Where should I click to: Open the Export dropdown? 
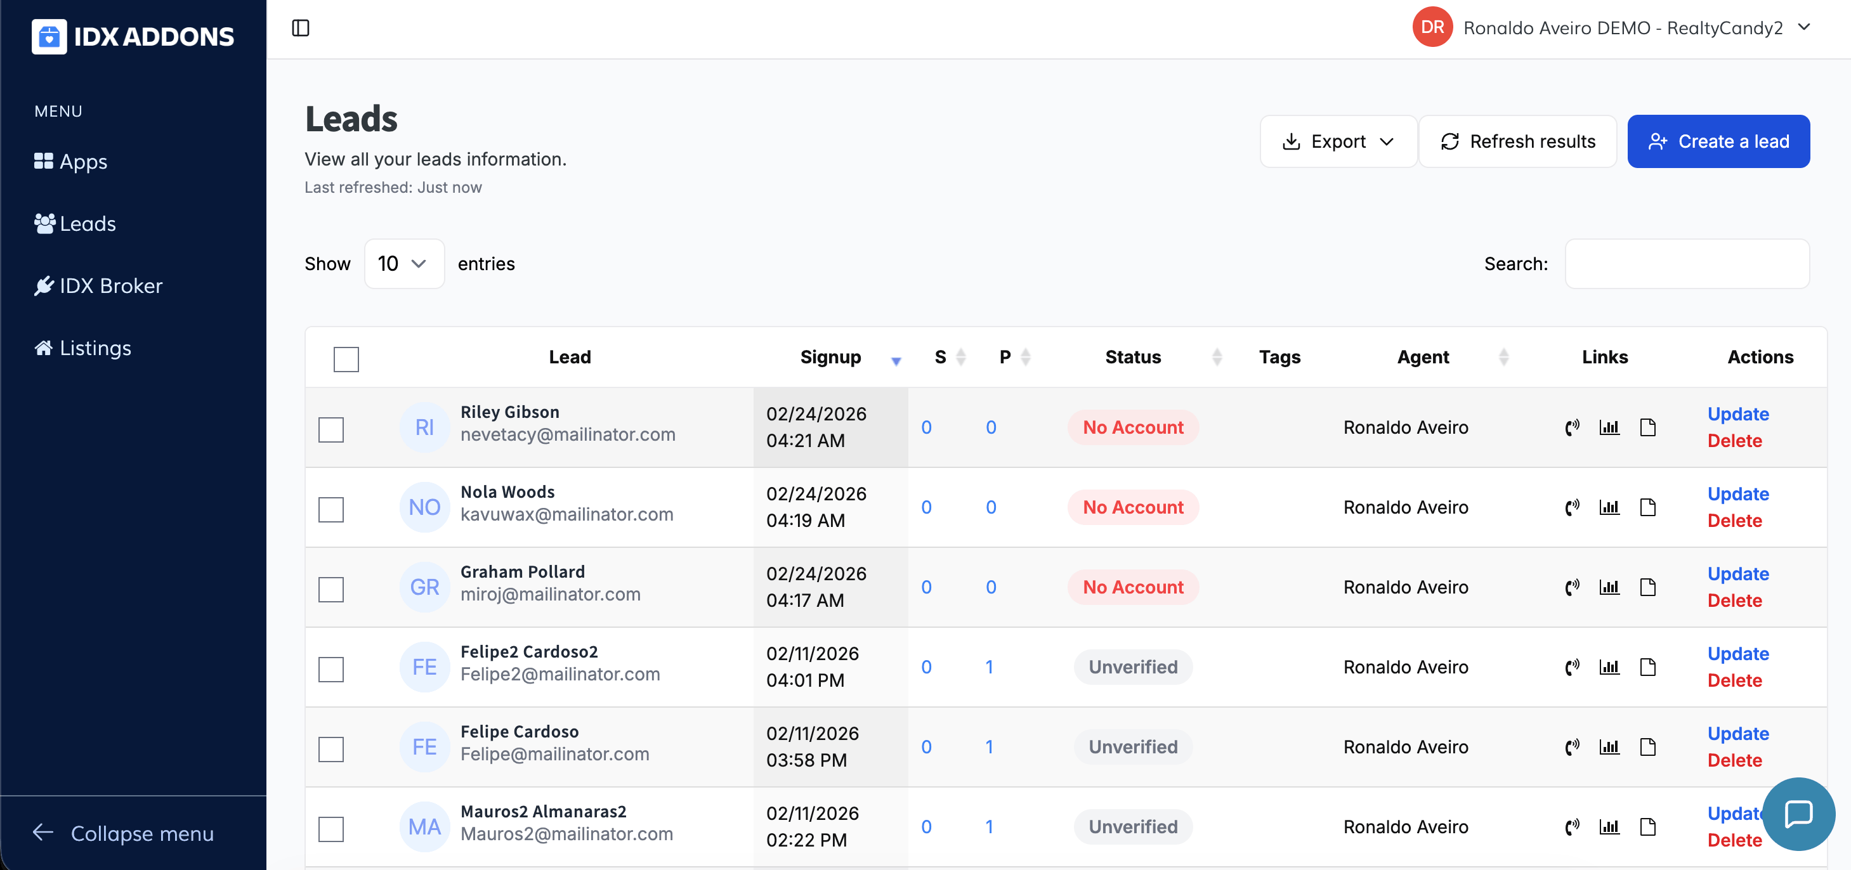click(1338, 141)
